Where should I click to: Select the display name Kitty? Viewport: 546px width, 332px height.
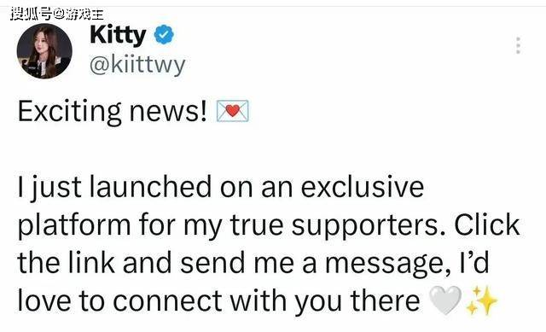point(118,35)
